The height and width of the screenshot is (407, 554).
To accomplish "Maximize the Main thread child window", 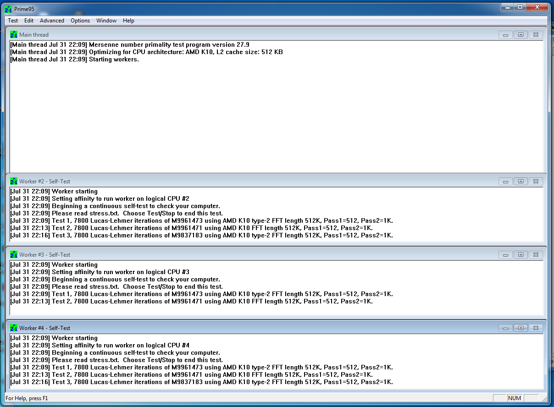I will point(521,35).
